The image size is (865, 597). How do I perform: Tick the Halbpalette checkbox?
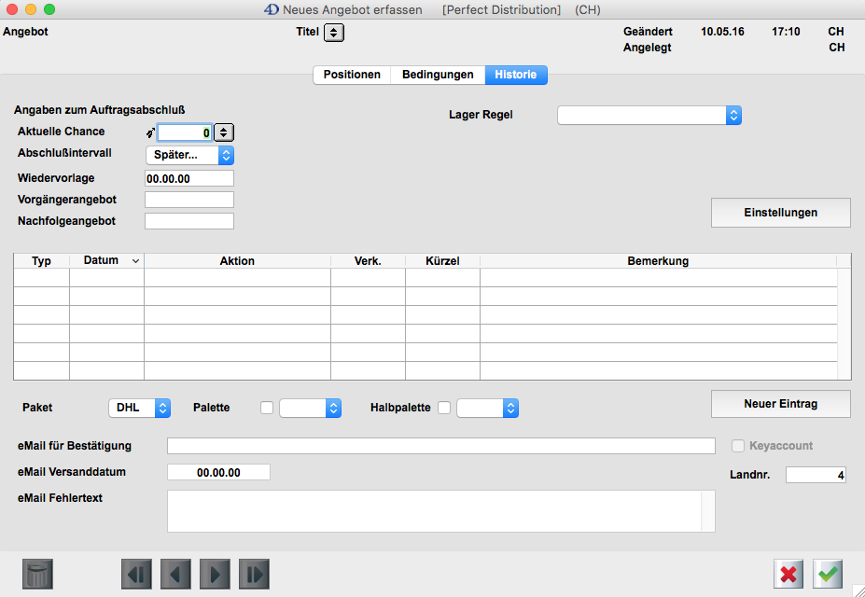(444, 408)
